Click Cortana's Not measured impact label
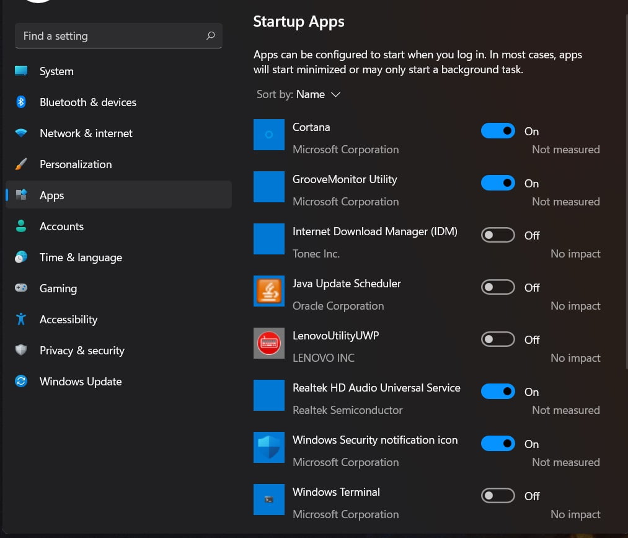This screenshot has width=628, height=538. pyautogui.click(x=566, y=150)
